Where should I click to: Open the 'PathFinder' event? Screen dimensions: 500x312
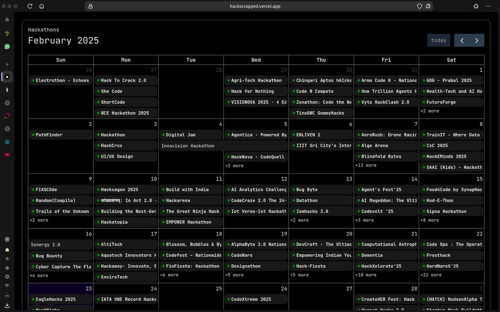click(61, 135)
